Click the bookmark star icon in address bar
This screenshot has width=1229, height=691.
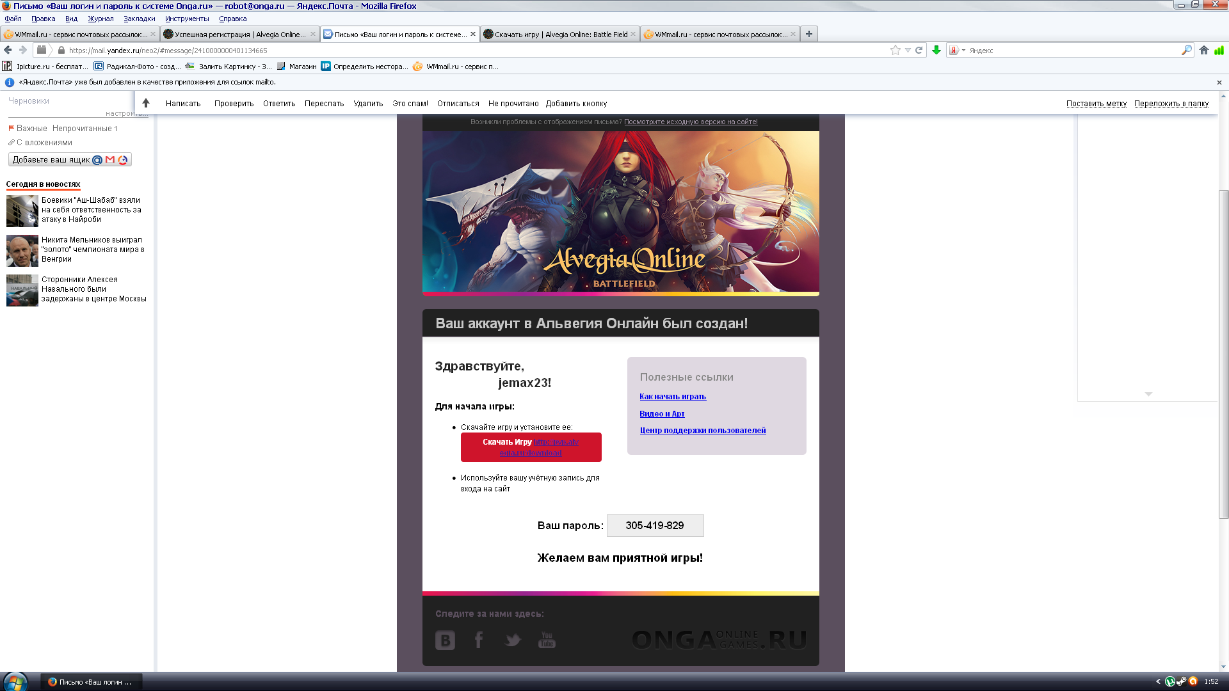coord(895,50)
